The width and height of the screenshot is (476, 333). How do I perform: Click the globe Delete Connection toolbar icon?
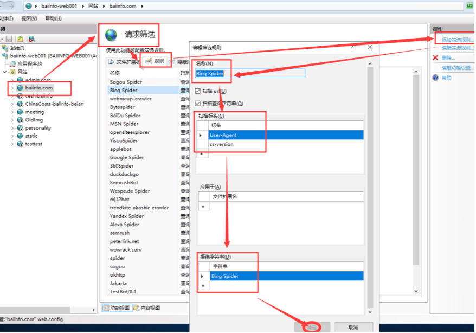pos(31,39)
